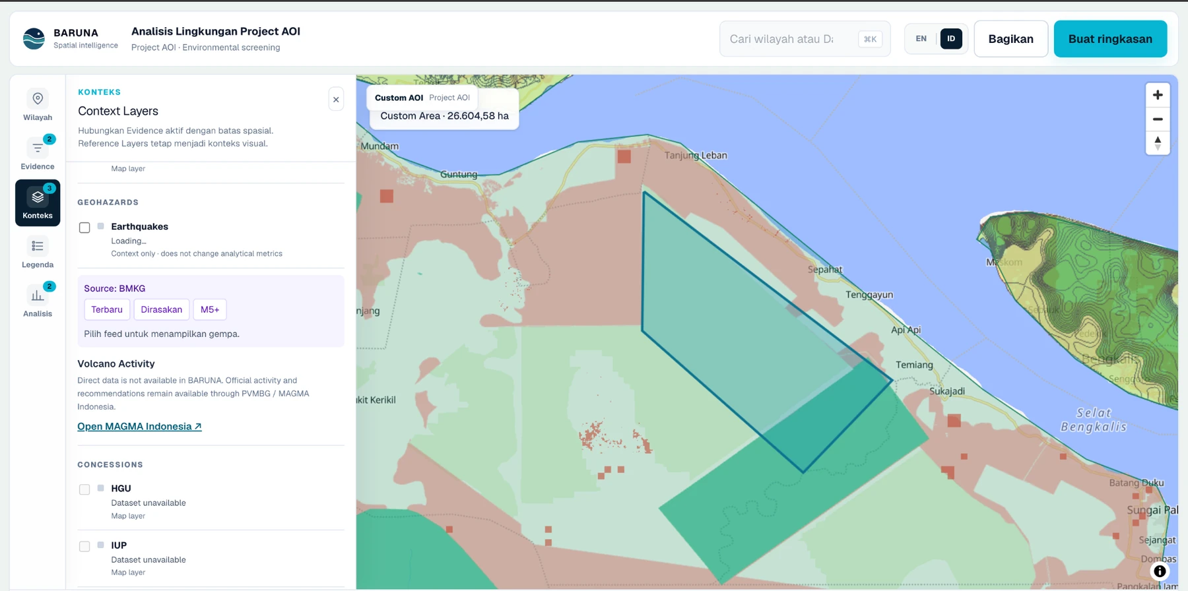The width and height of the screenshot is (1188, 591).
Task: Switch language to ID
Action: click(x=951, y=39)
